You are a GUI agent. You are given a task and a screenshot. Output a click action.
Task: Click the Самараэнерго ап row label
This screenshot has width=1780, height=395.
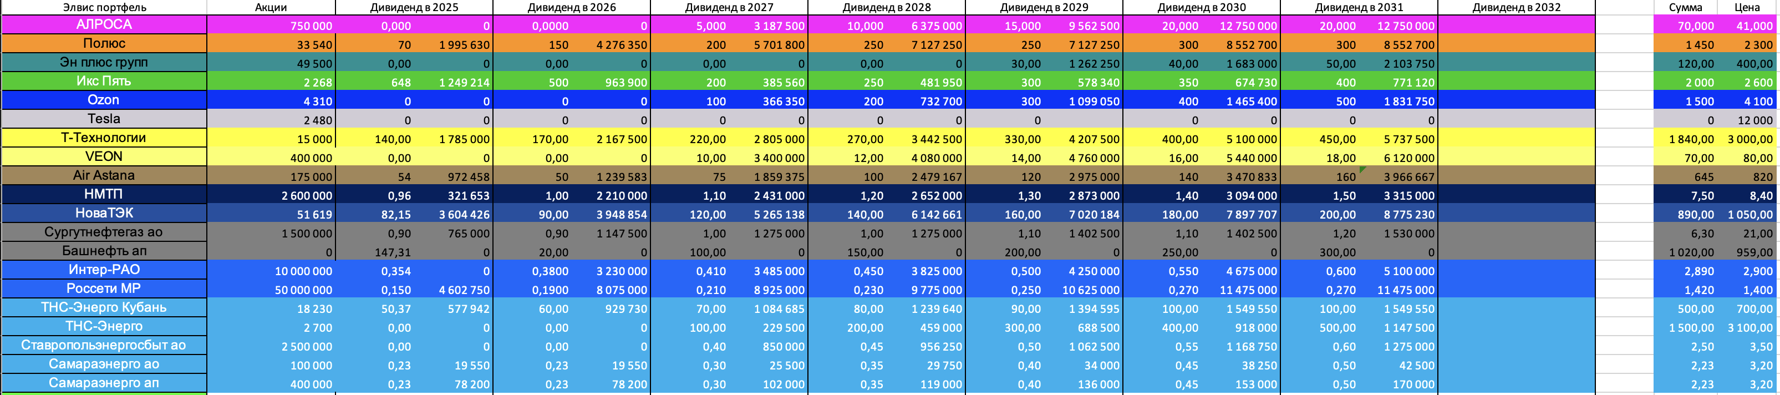pos(104,383)
